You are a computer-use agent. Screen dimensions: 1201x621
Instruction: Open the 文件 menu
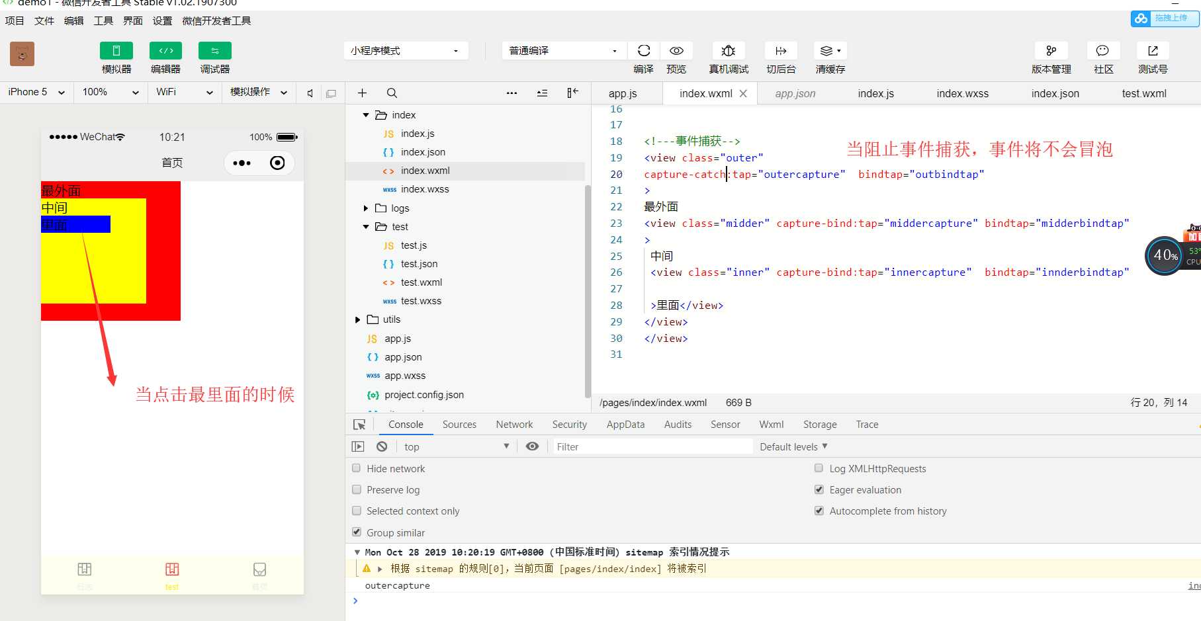[44, 21]
